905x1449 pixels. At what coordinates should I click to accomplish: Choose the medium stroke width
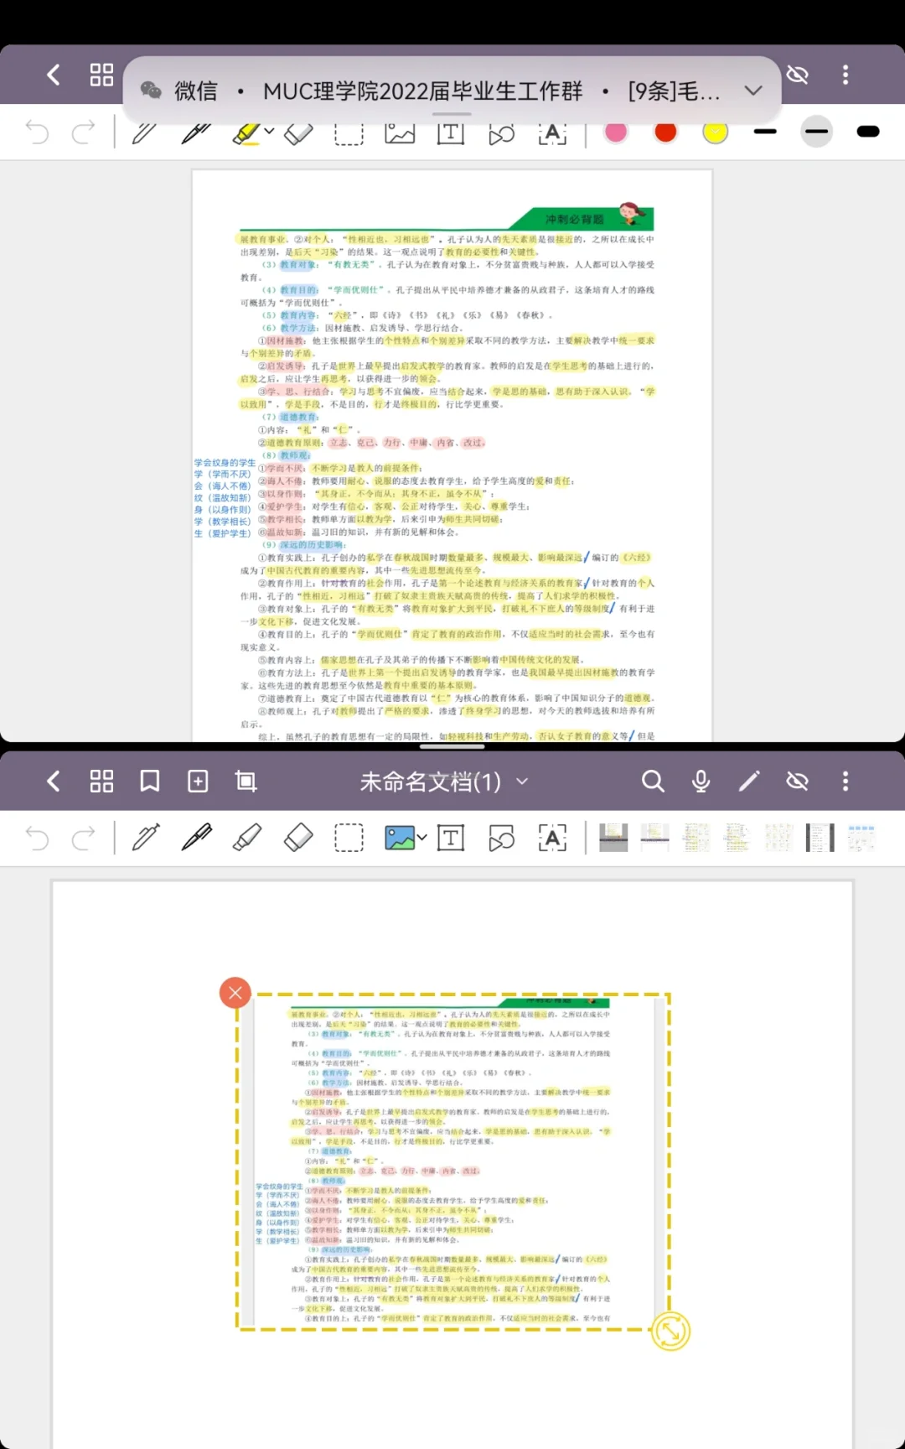click(816, 132)
